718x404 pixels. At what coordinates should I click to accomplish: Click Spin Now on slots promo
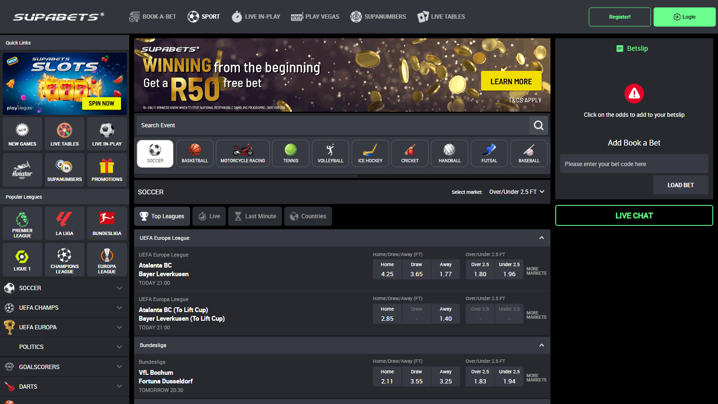[x=101, y=103]
